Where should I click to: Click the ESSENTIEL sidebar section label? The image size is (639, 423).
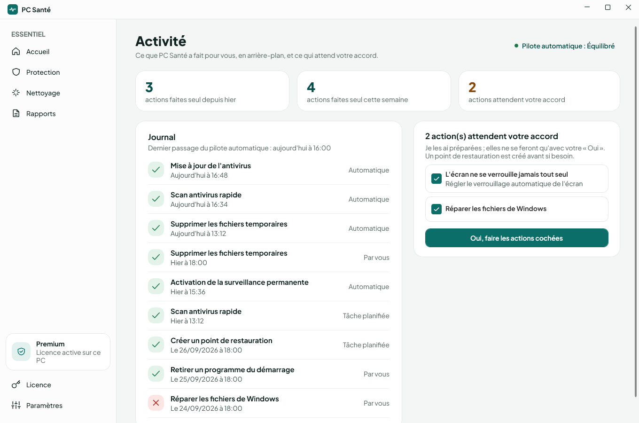(28, 34)
